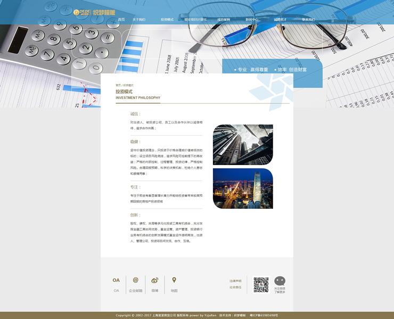Open 关于我们 from the top menu
Viewport: 394px width, 319px height.
point(138,20)
